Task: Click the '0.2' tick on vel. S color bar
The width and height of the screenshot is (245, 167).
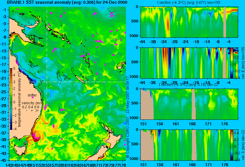Action: pyautogui.click(x=236, y=140)
